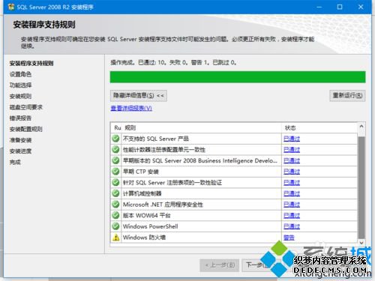375x281 pixels.
Task: Click rule text 不支持的 SQL Server 产品
Action: coord(156,139)
